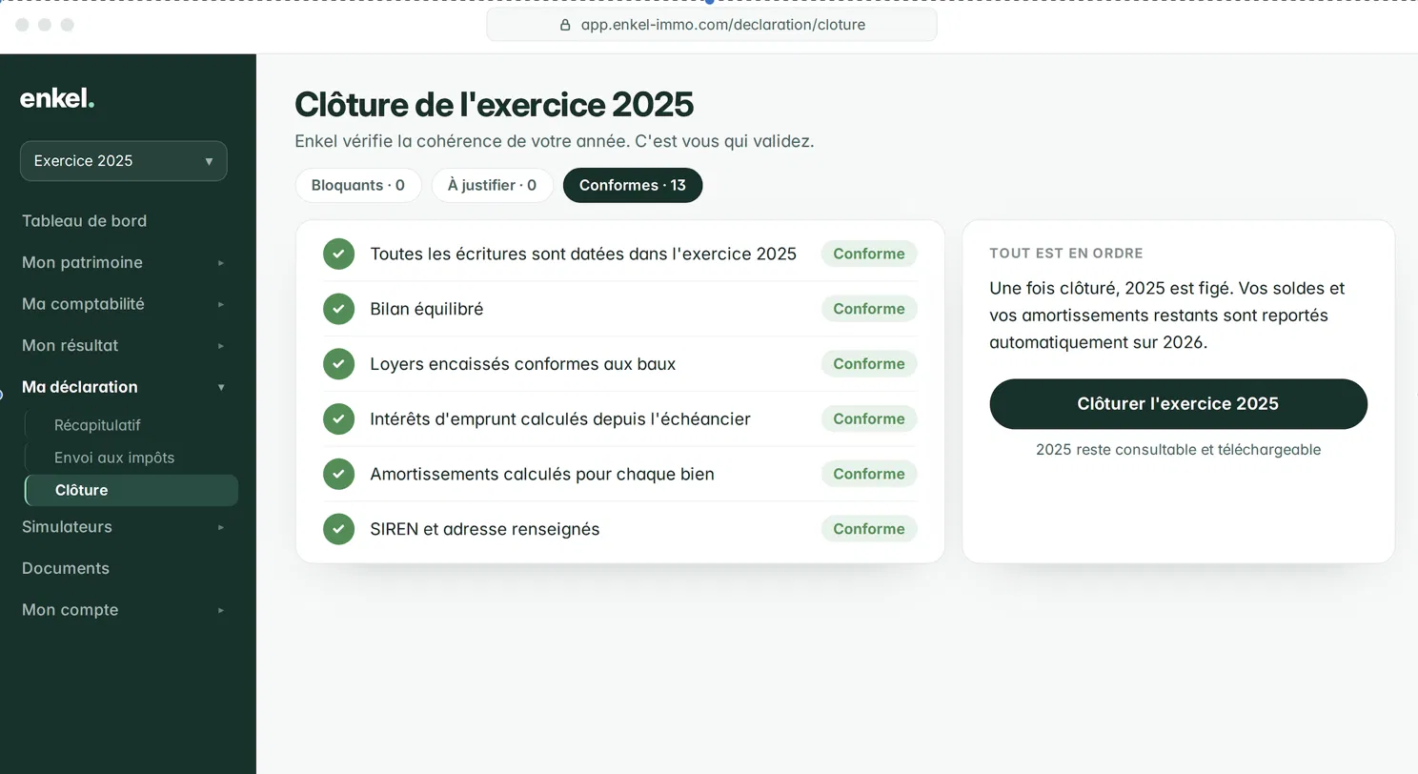Click the enkel logo in the sidebar
The width and height of the screenshot is (1418, 774).
coord(57,98)
